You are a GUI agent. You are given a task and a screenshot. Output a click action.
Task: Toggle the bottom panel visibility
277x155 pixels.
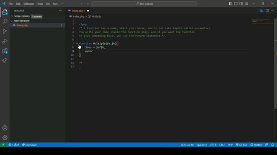[236, 4]
